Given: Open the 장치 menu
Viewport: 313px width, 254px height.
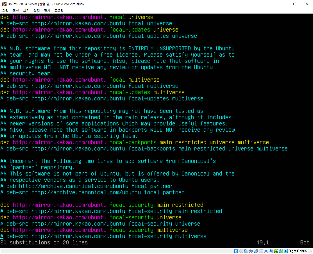Looking at the screenshot, I should coord(47,11).
